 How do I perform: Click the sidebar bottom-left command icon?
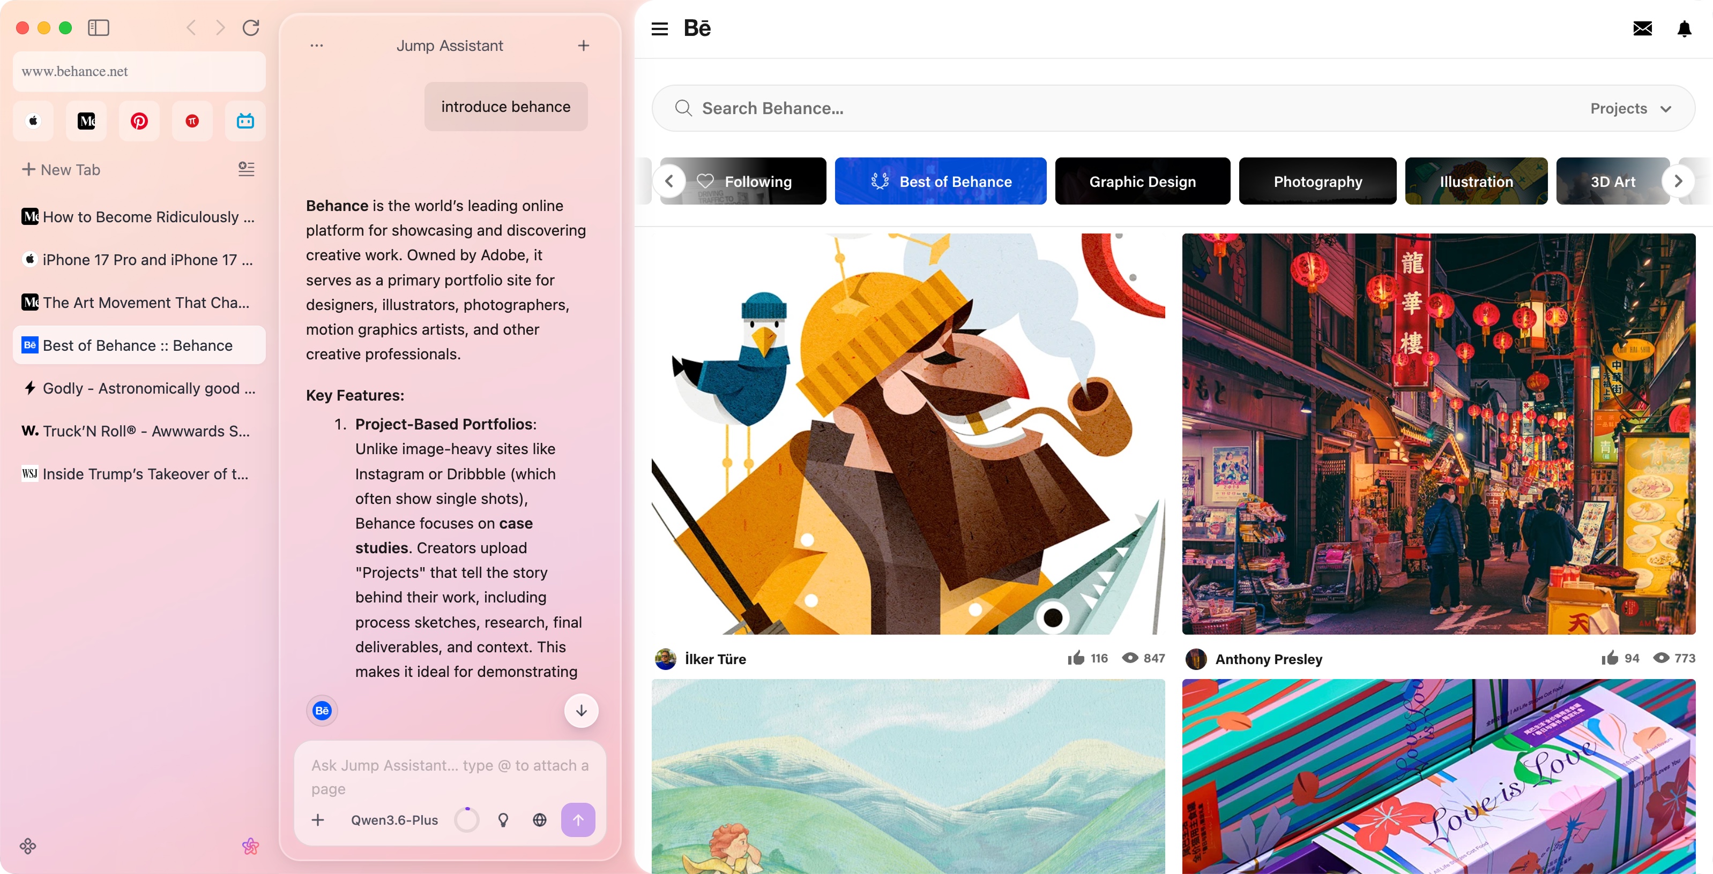point(28,846)
